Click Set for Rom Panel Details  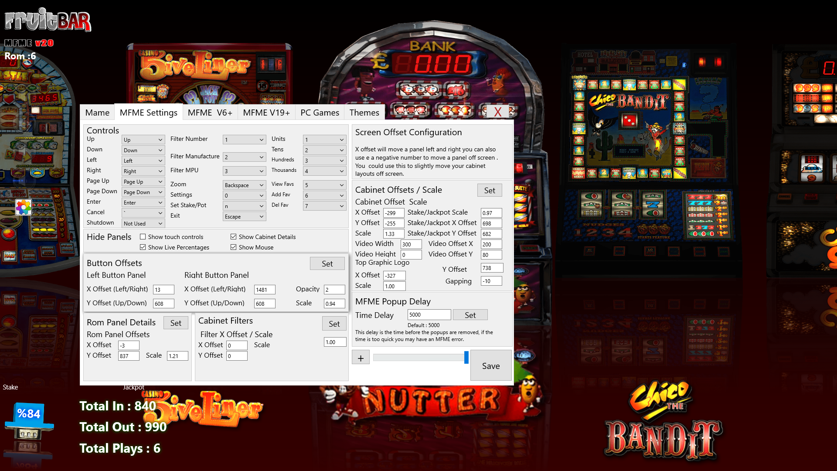click(176, 323)
